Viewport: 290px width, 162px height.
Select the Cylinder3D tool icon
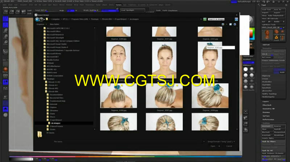(x=276, y=32)
